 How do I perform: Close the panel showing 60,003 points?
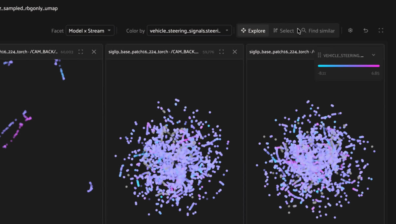point(94,52)
